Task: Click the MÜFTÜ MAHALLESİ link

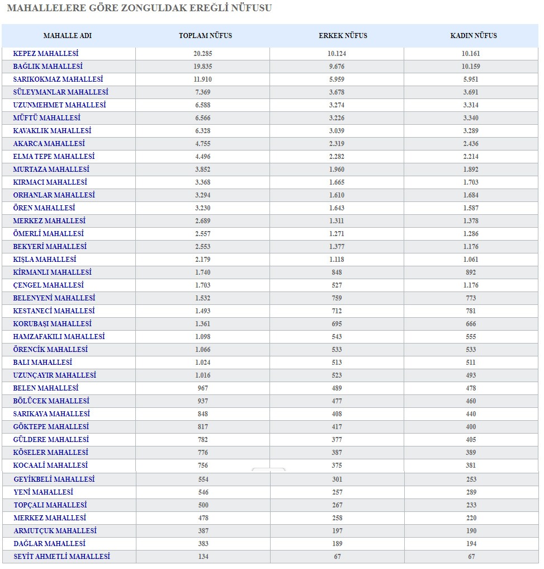Action: (46, 118)
